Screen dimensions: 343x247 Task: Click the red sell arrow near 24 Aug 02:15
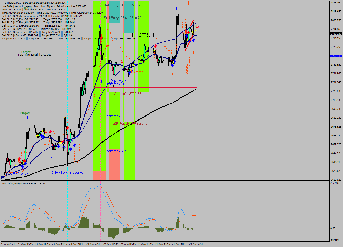[x=107, y=45]
